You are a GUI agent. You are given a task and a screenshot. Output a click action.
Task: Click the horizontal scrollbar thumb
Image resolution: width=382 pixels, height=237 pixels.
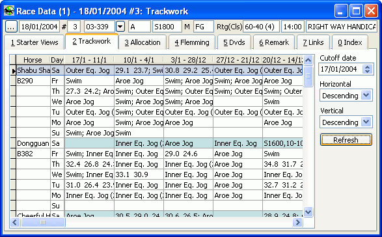(43, 223)
